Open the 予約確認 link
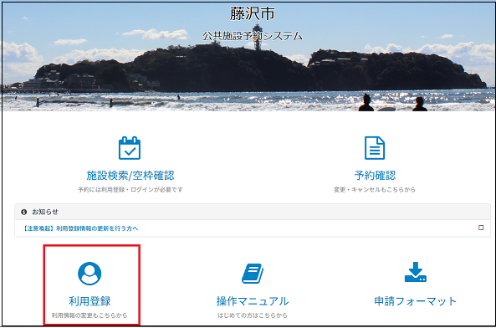The width and height of the screenshot is (496, 328). [375, 176]
